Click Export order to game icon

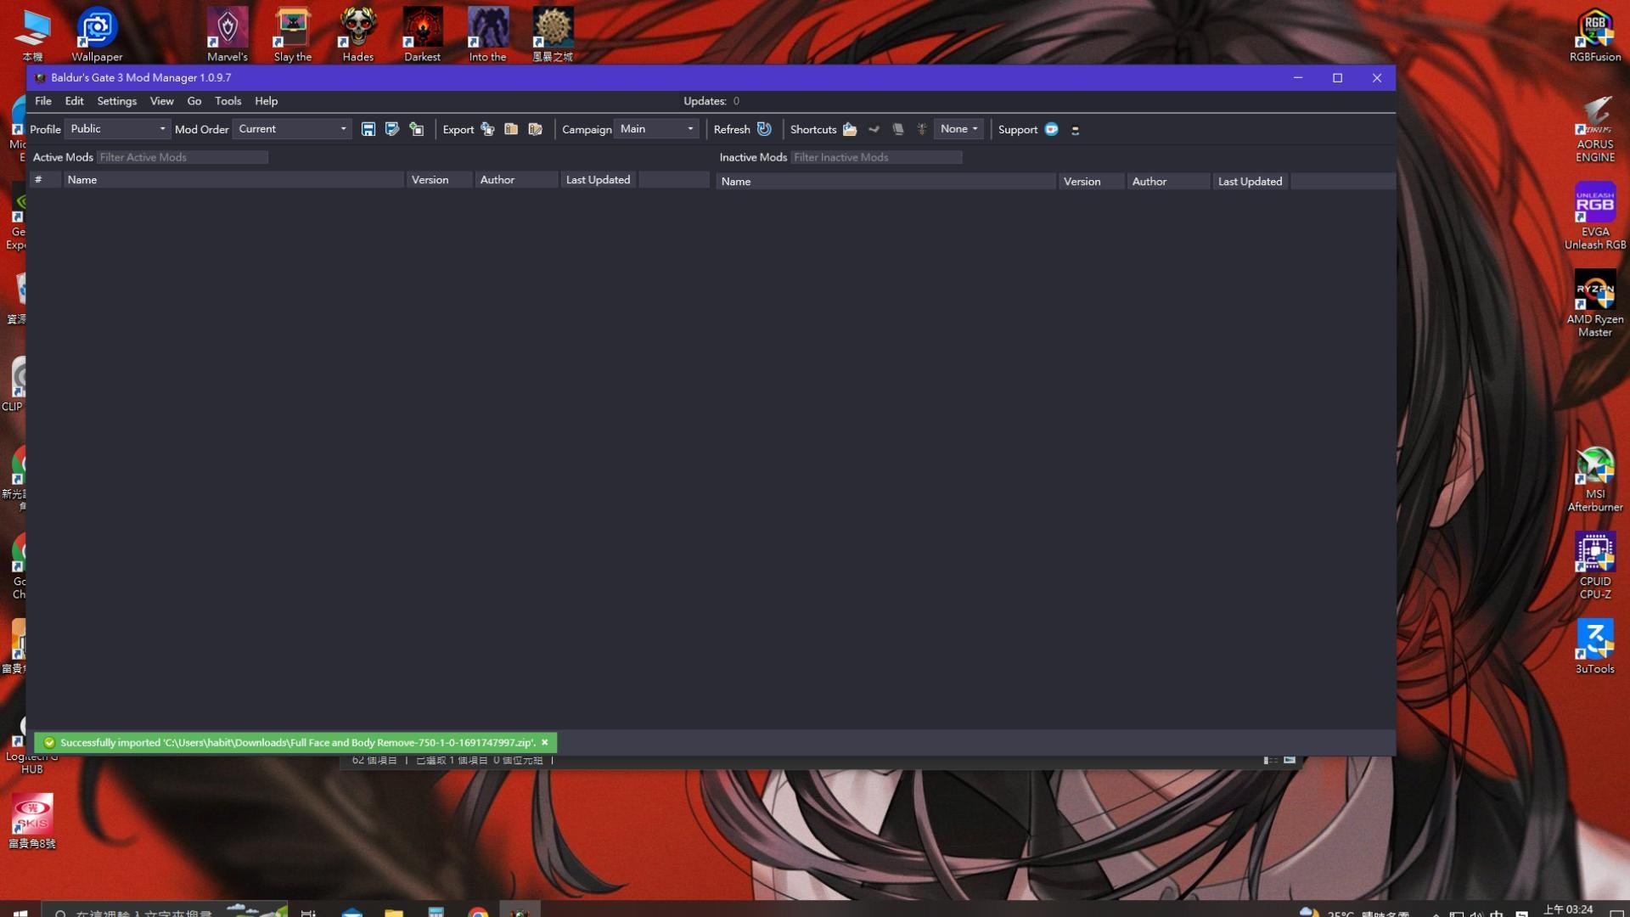(487, 129)
